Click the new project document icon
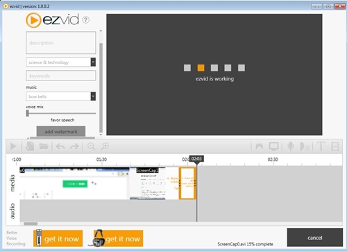Viewport: 347px width, 251px height. click(x=30, y=146)
